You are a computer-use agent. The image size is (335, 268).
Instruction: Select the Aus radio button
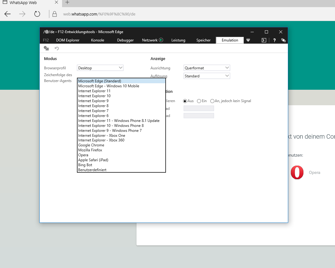pyautogui.click(x=185, y=101)
